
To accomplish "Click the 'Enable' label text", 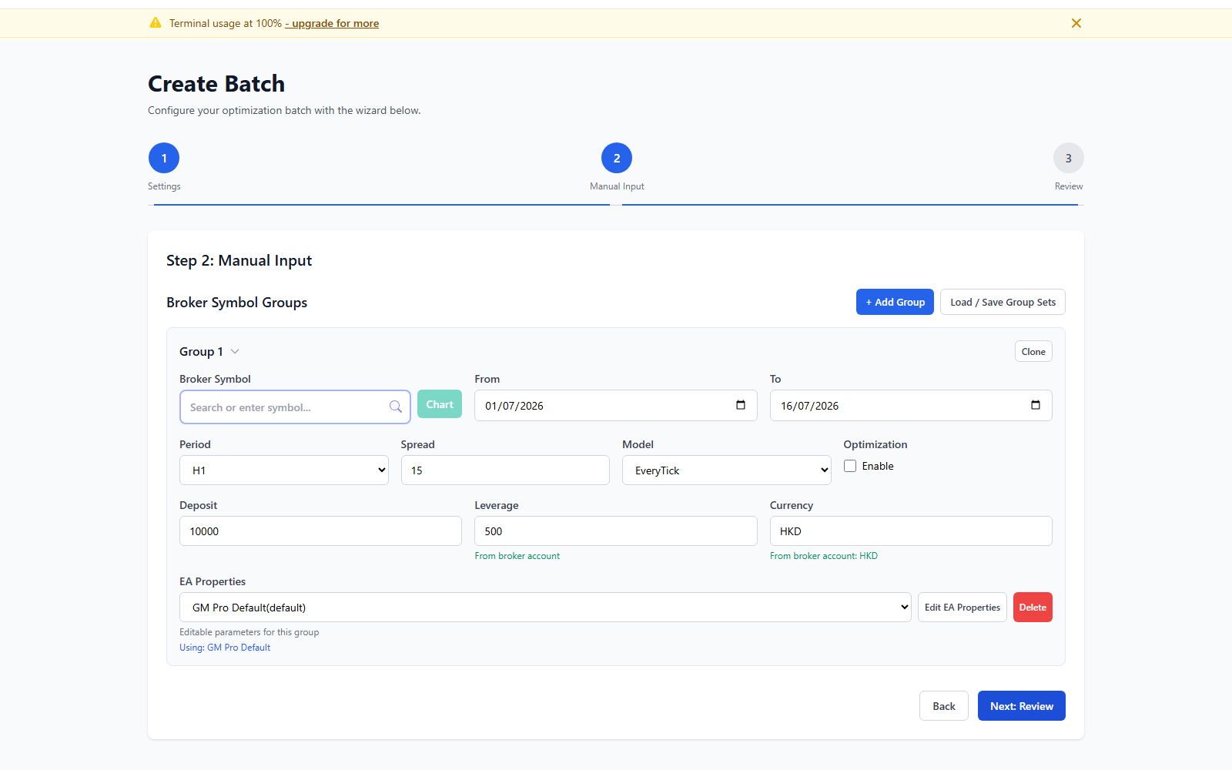I will point(878,466).
